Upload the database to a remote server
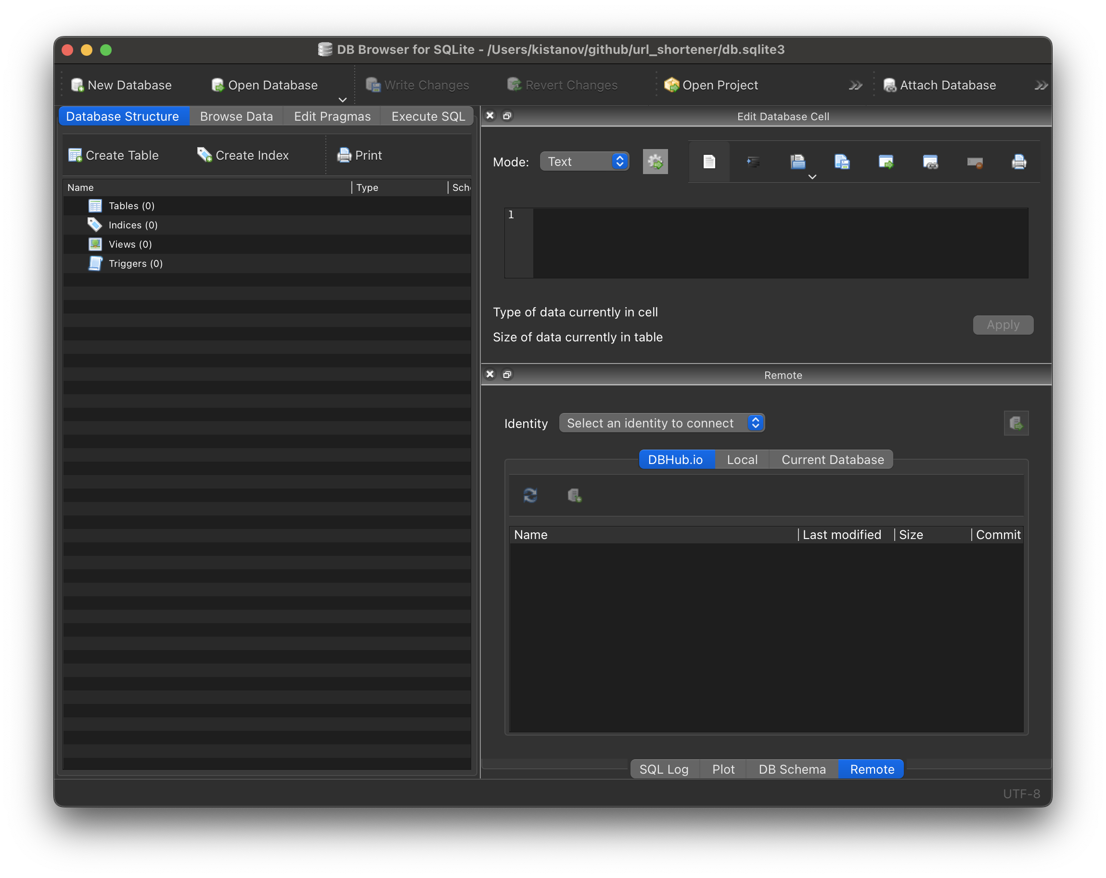Viewport: 1106px width, 878px height. [x=1016, y=423]
